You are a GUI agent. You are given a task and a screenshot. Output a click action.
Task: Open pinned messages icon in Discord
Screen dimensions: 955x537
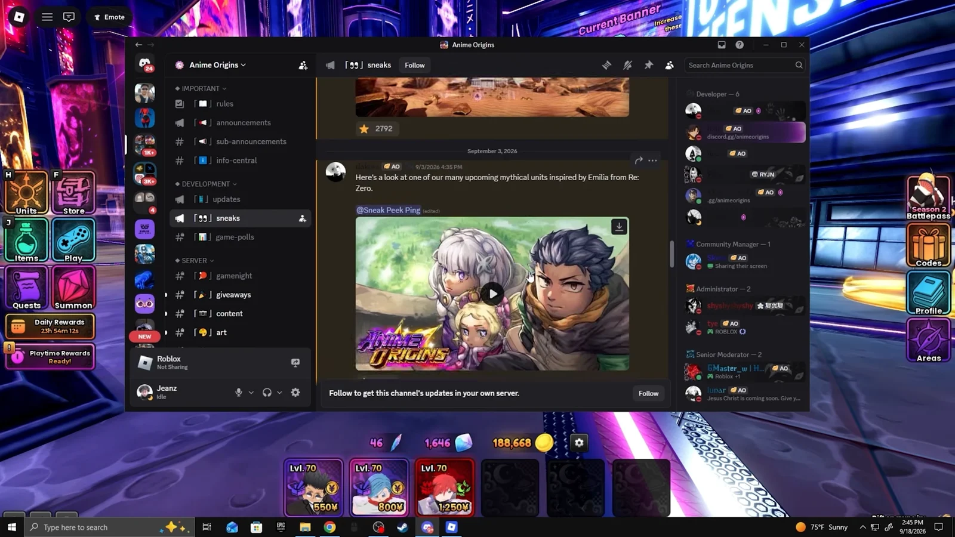[x=649, y=65]
